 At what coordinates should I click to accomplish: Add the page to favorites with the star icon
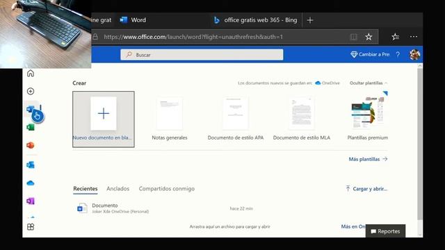tap(369, 37)
